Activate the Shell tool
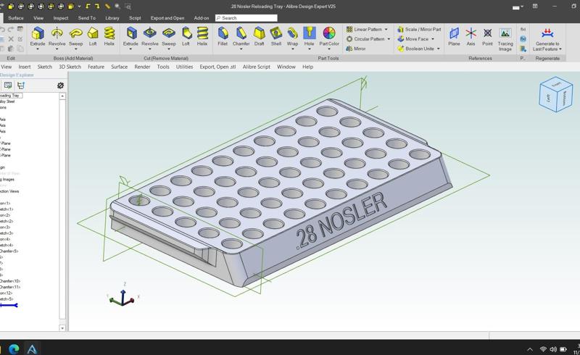Image resolution: width=580 pixels, height=355 pixels. point(276,36)
